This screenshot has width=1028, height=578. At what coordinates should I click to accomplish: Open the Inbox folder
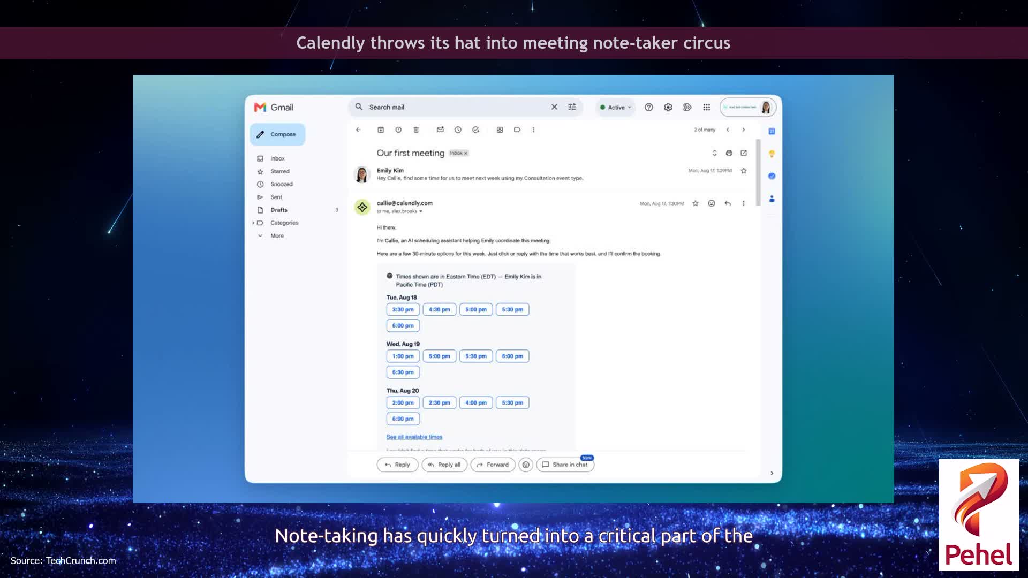pyautogui.click(x=277, y=158)
